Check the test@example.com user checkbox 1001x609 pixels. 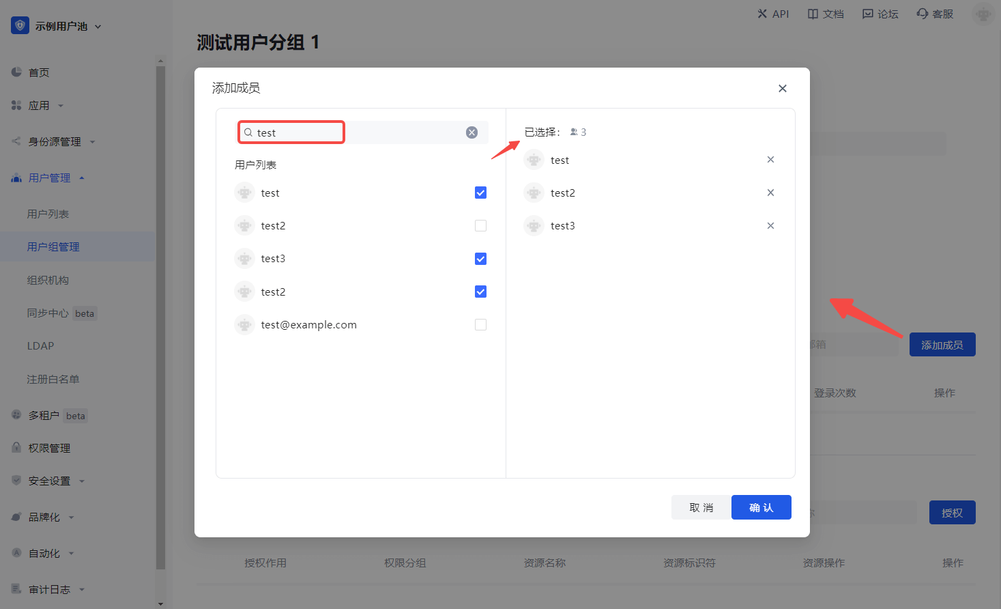pos(480,325)
